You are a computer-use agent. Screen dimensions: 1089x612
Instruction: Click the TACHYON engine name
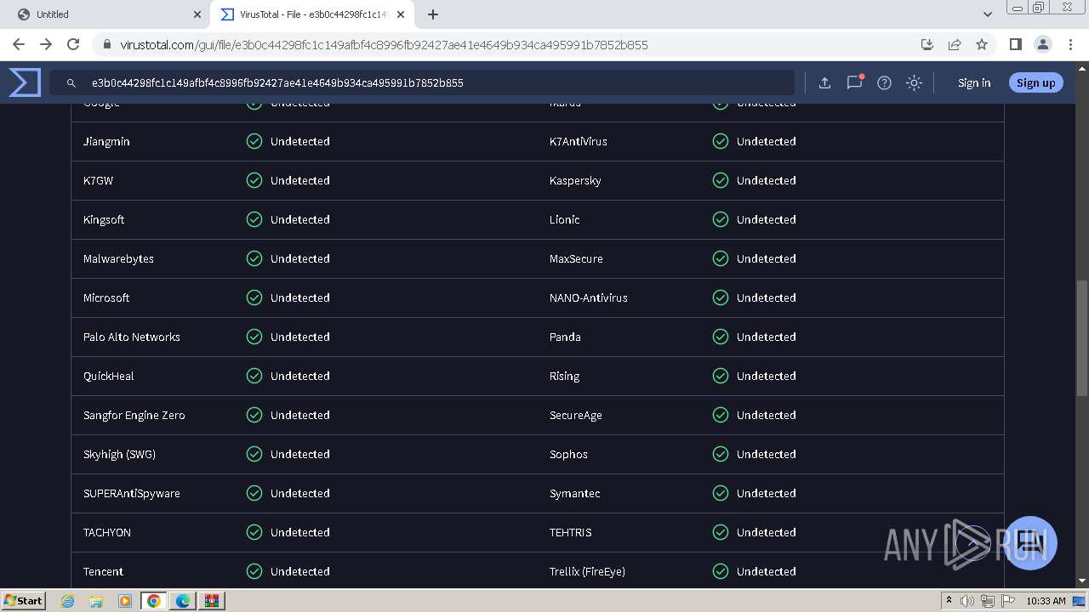[107, 532]
